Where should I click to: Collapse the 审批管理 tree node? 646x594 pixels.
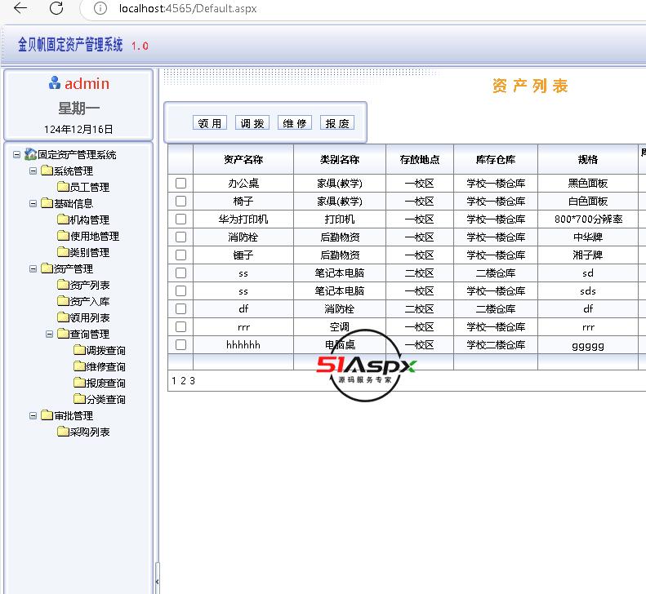pyautogui.click(x=33, y=415)
